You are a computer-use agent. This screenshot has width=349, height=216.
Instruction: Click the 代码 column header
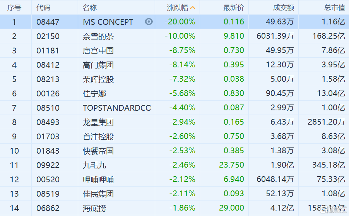(x=43, y=8)
